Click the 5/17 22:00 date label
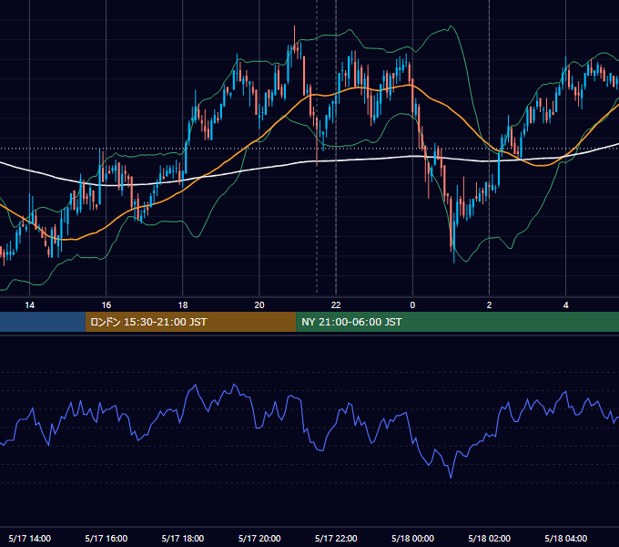 [336, 538]
